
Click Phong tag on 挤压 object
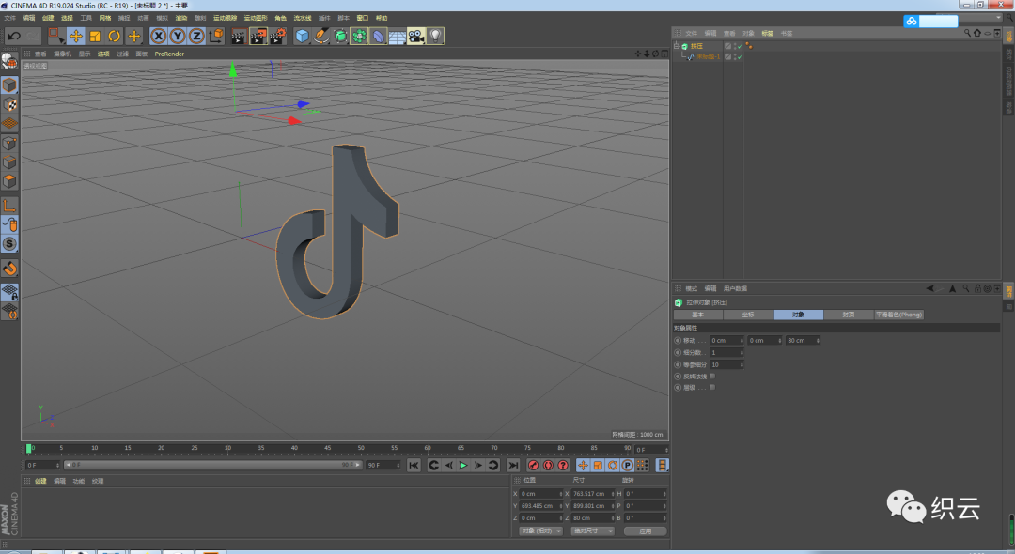pos(749,46)
